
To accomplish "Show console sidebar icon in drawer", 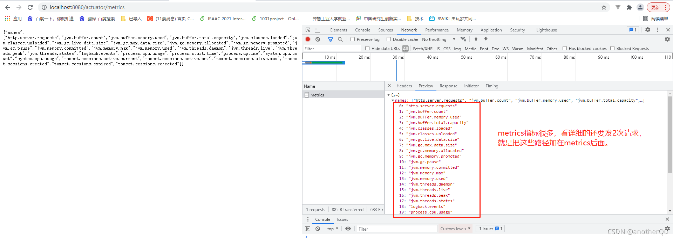I will (308, 229).
